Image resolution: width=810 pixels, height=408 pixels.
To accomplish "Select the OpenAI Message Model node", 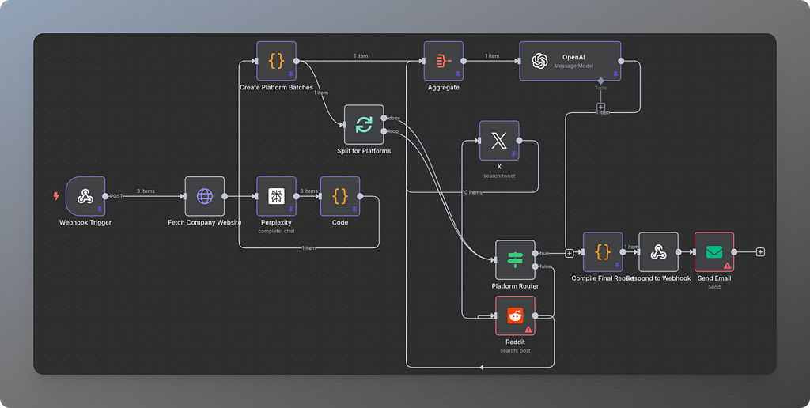I will coord(570,61).
